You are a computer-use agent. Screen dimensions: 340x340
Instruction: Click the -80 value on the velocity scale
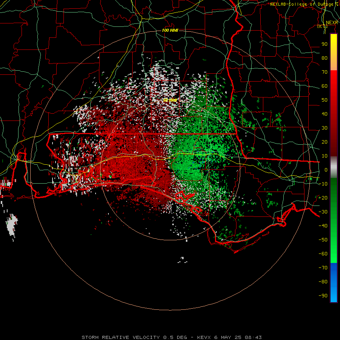click(x=323, y=282)
